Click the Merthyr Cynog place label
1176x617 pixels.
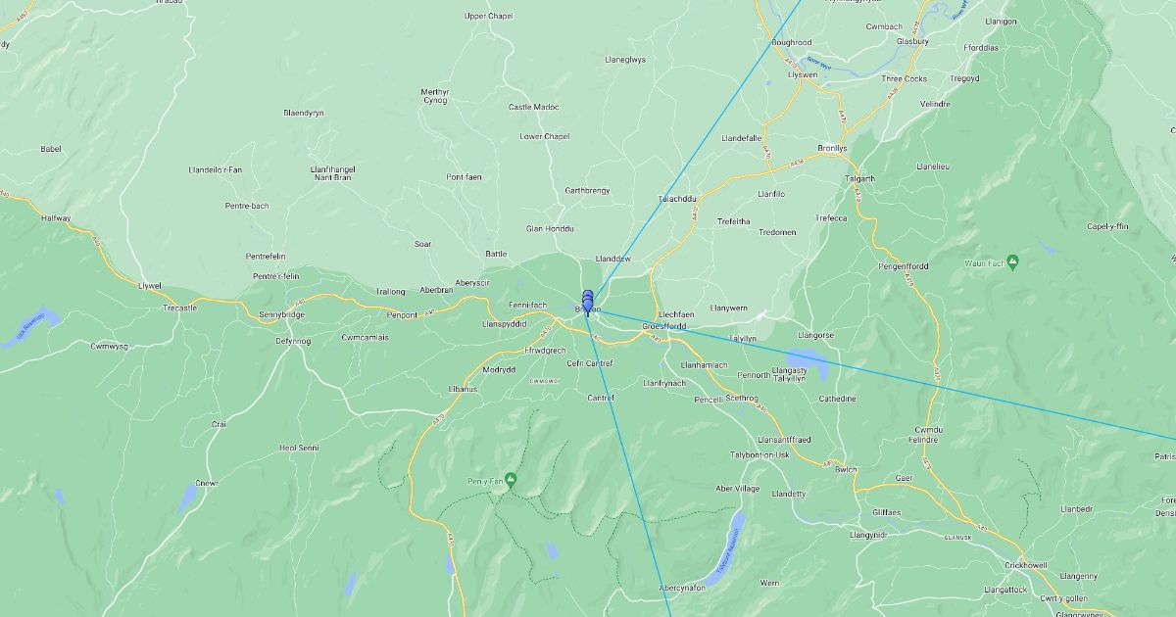coord(436,96)
